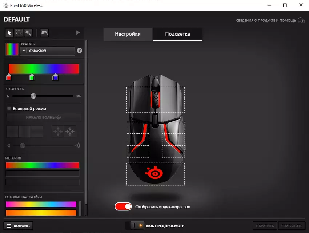Activate the marquee rectangle selection tool
Image resolution: width=309 pixels, height=233 pixels.
point(19,33)
